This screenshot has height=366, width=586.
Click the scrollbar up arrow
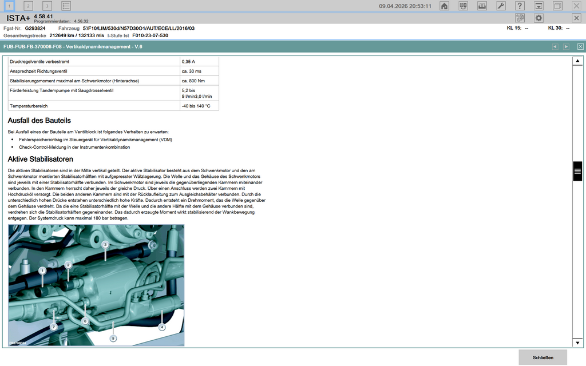(x=577, y=61)
